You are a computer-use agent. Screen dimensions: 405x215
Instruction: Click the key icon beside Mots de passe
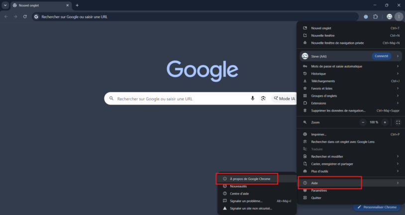click(305, 66)
